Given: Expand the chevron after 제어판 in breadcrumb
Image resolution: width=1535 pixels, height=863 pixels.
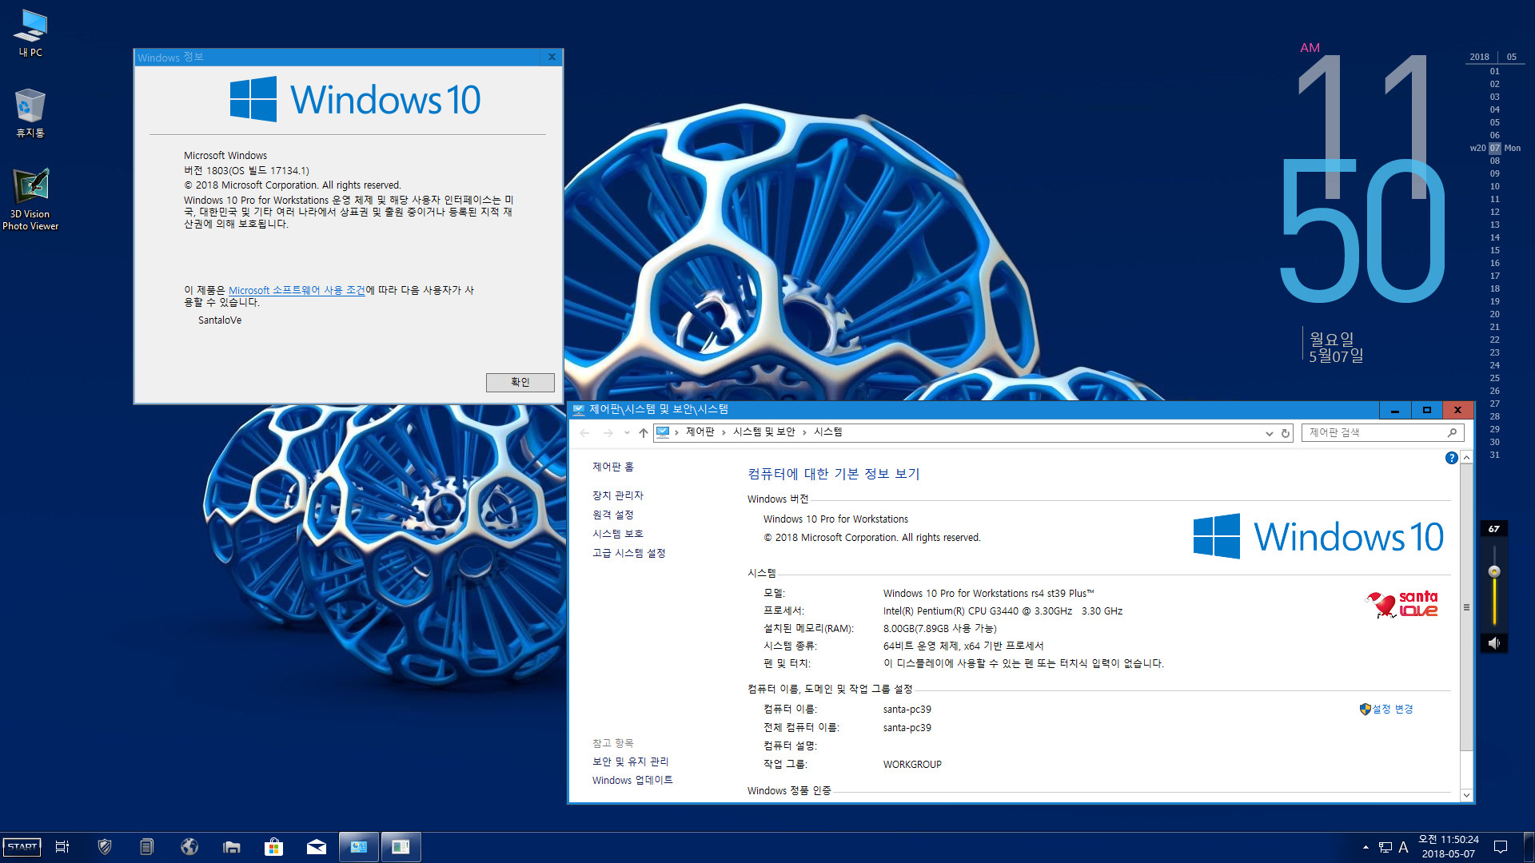Looking at the screenshot, I should click(x=724, y=432).
